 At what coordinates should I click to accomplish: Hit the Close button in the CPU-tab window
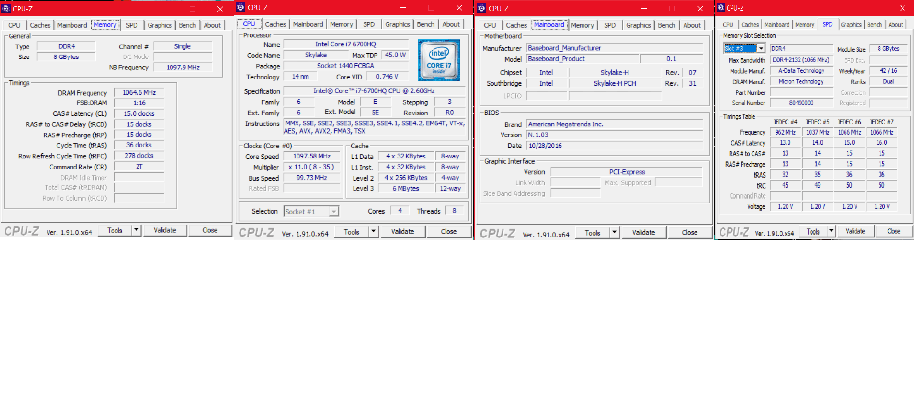tap(449, 232)
